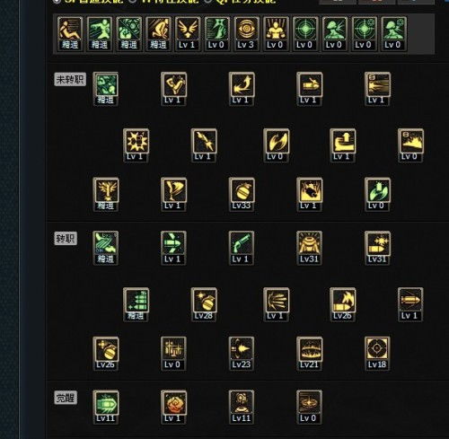Choose the grenade skill at Lv28
This screenshot has width=449, height=439.
tap(204, 304)
